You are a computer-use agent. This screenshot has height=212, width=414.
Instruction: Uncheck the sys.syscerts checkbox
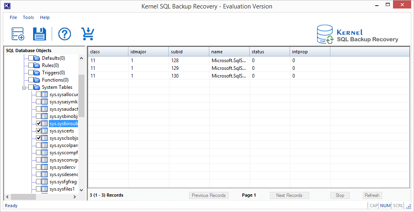click(38, 131)
